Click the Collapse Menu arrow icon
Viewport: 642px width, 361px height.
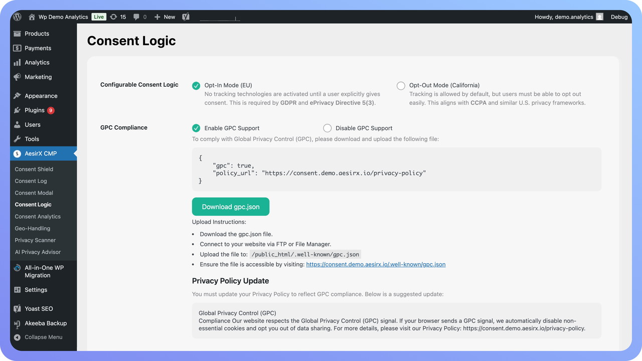pos(18,337)
